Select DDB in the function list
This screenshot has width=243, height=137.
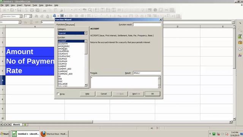pyautogui.click(x=71, y=79)
